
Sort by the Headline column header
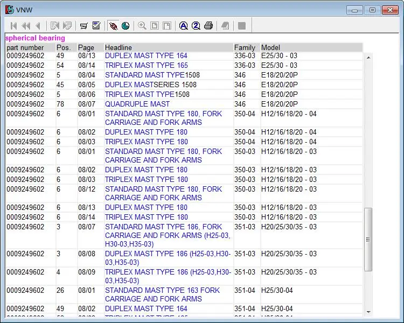click(119, 48)
